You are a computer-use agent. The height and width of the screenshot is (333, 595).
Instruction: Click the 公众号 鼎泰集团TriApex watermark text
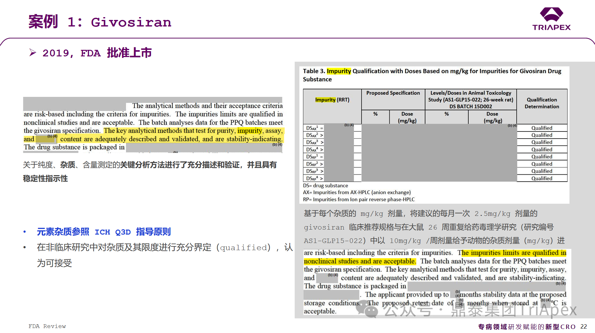point(479,310)
